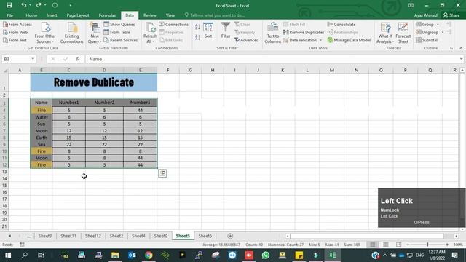Customize Quick Access Toolbar dropdown
The height and width of the screenshot is (262, 466).
pyautogui.click(x=71, y=5)
